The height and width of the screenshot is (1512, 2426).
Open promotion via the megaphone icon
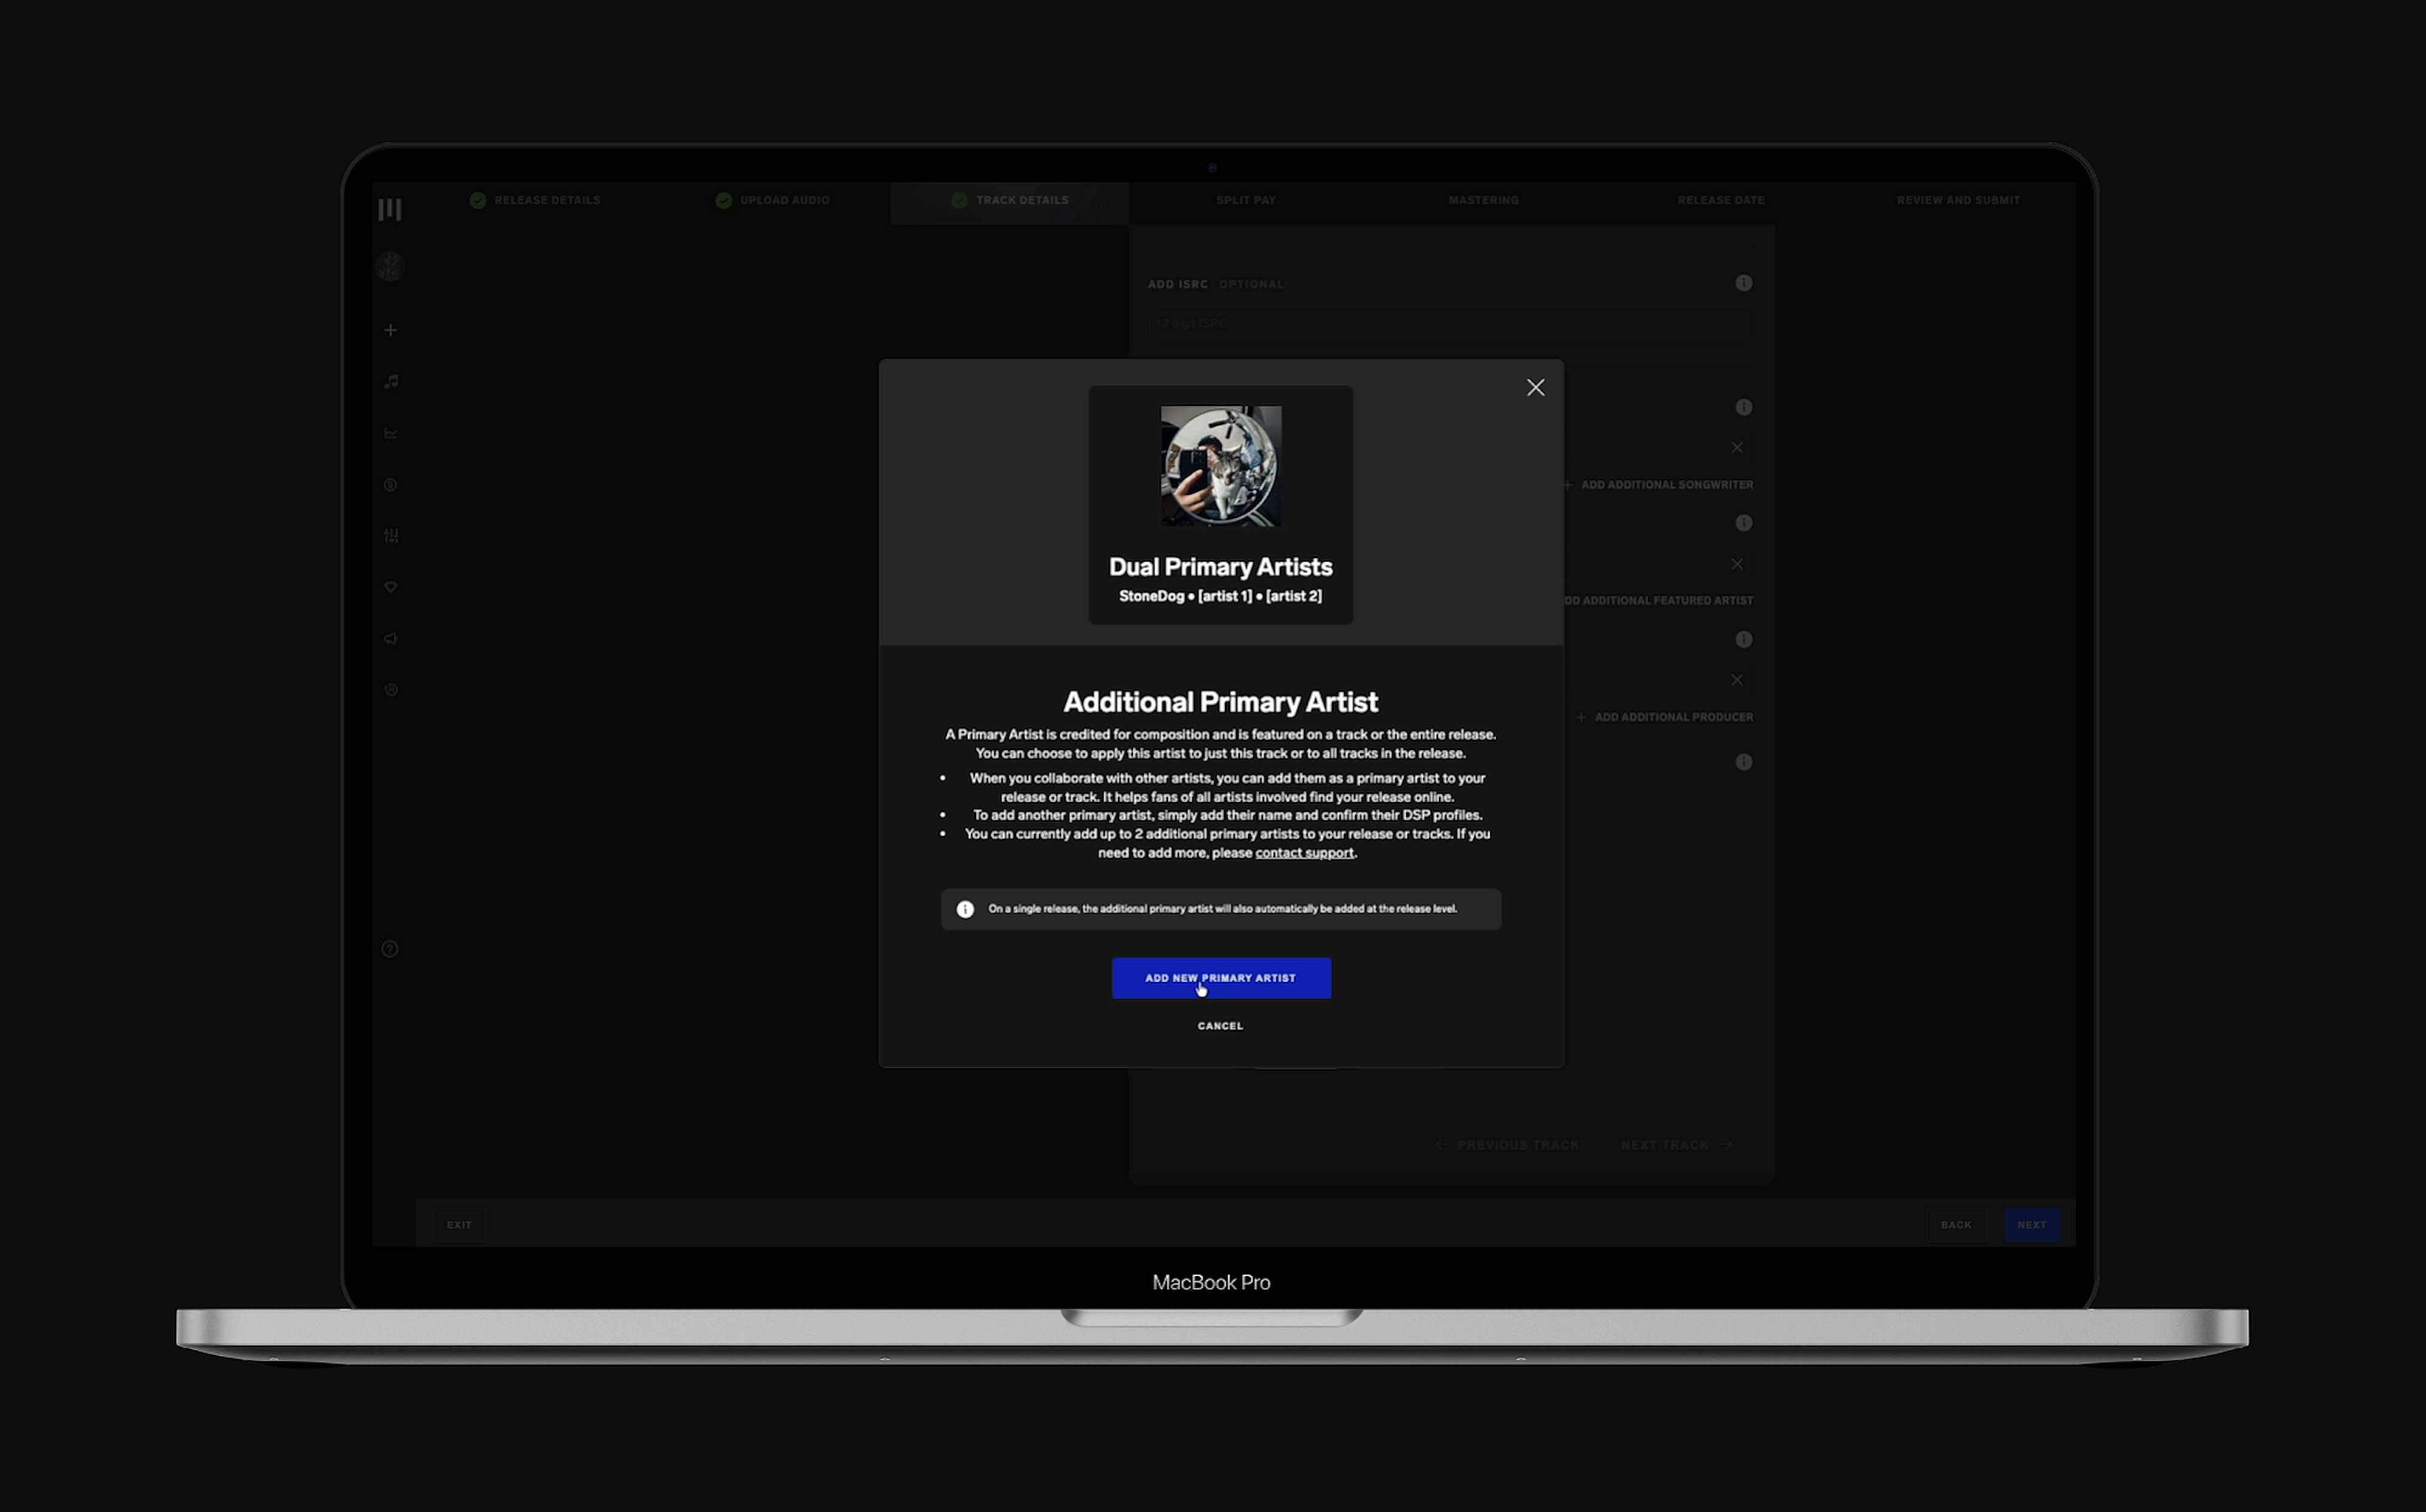389,638
